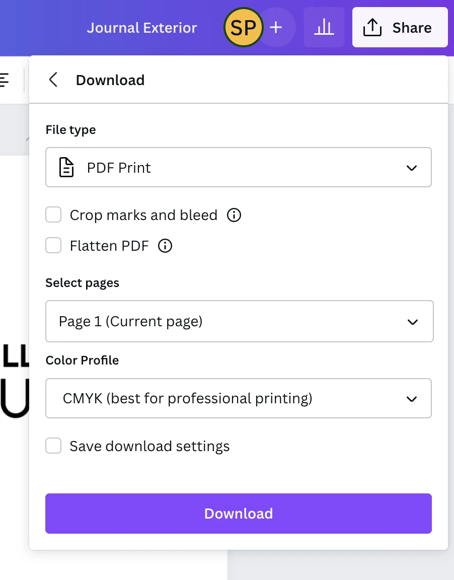454x580 pixels.
Task: Open the add account plus icon
Action: [276, 28]
